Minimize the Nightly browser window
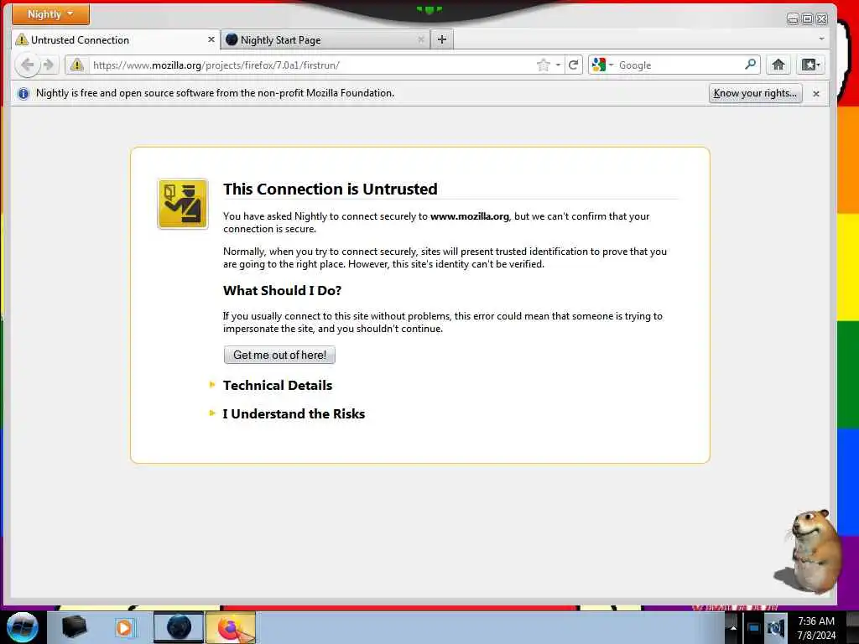The width and height of the screenshot is (859, 644). click(793, 19)
